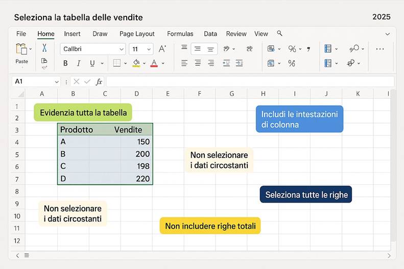The image size is (404, 269).
Task: Click the find and select icon
Action: pyautogui.click(x=354, y=48)
